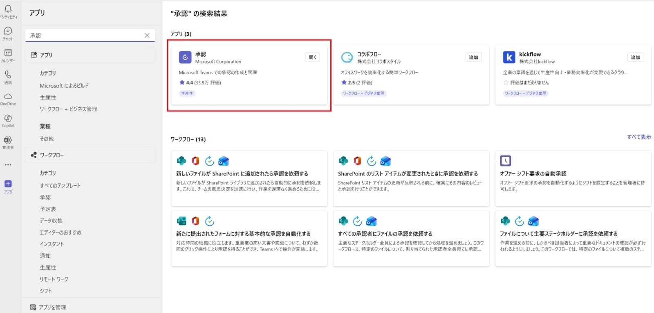Click 株式会社kickflow publisher text
This screenshot has width=654, height=313.
pos(537,62)
